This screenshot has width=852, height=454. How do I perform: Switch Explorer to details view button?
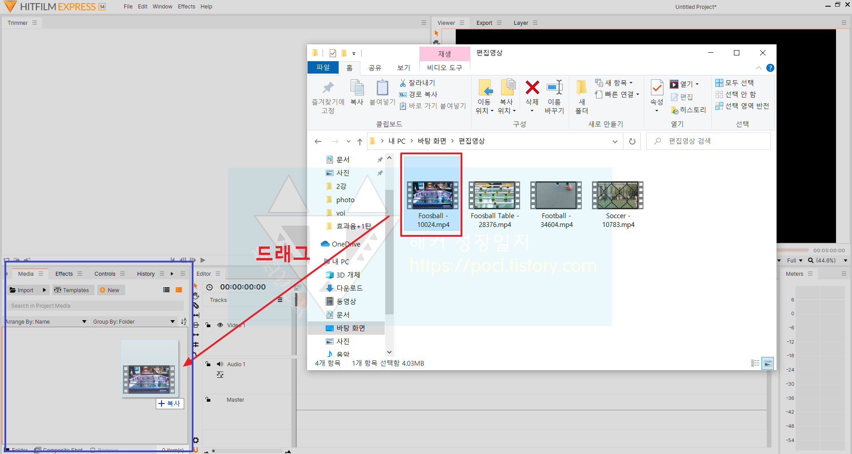click(x=755, y=364)
